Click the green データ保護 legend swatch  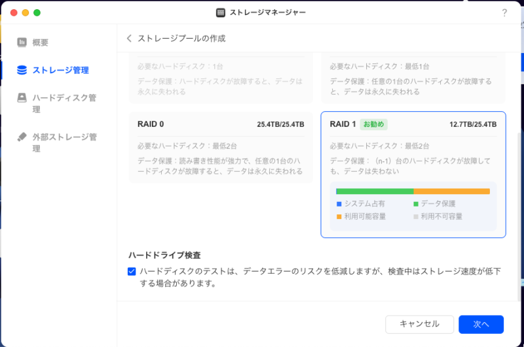coord(416,204)
